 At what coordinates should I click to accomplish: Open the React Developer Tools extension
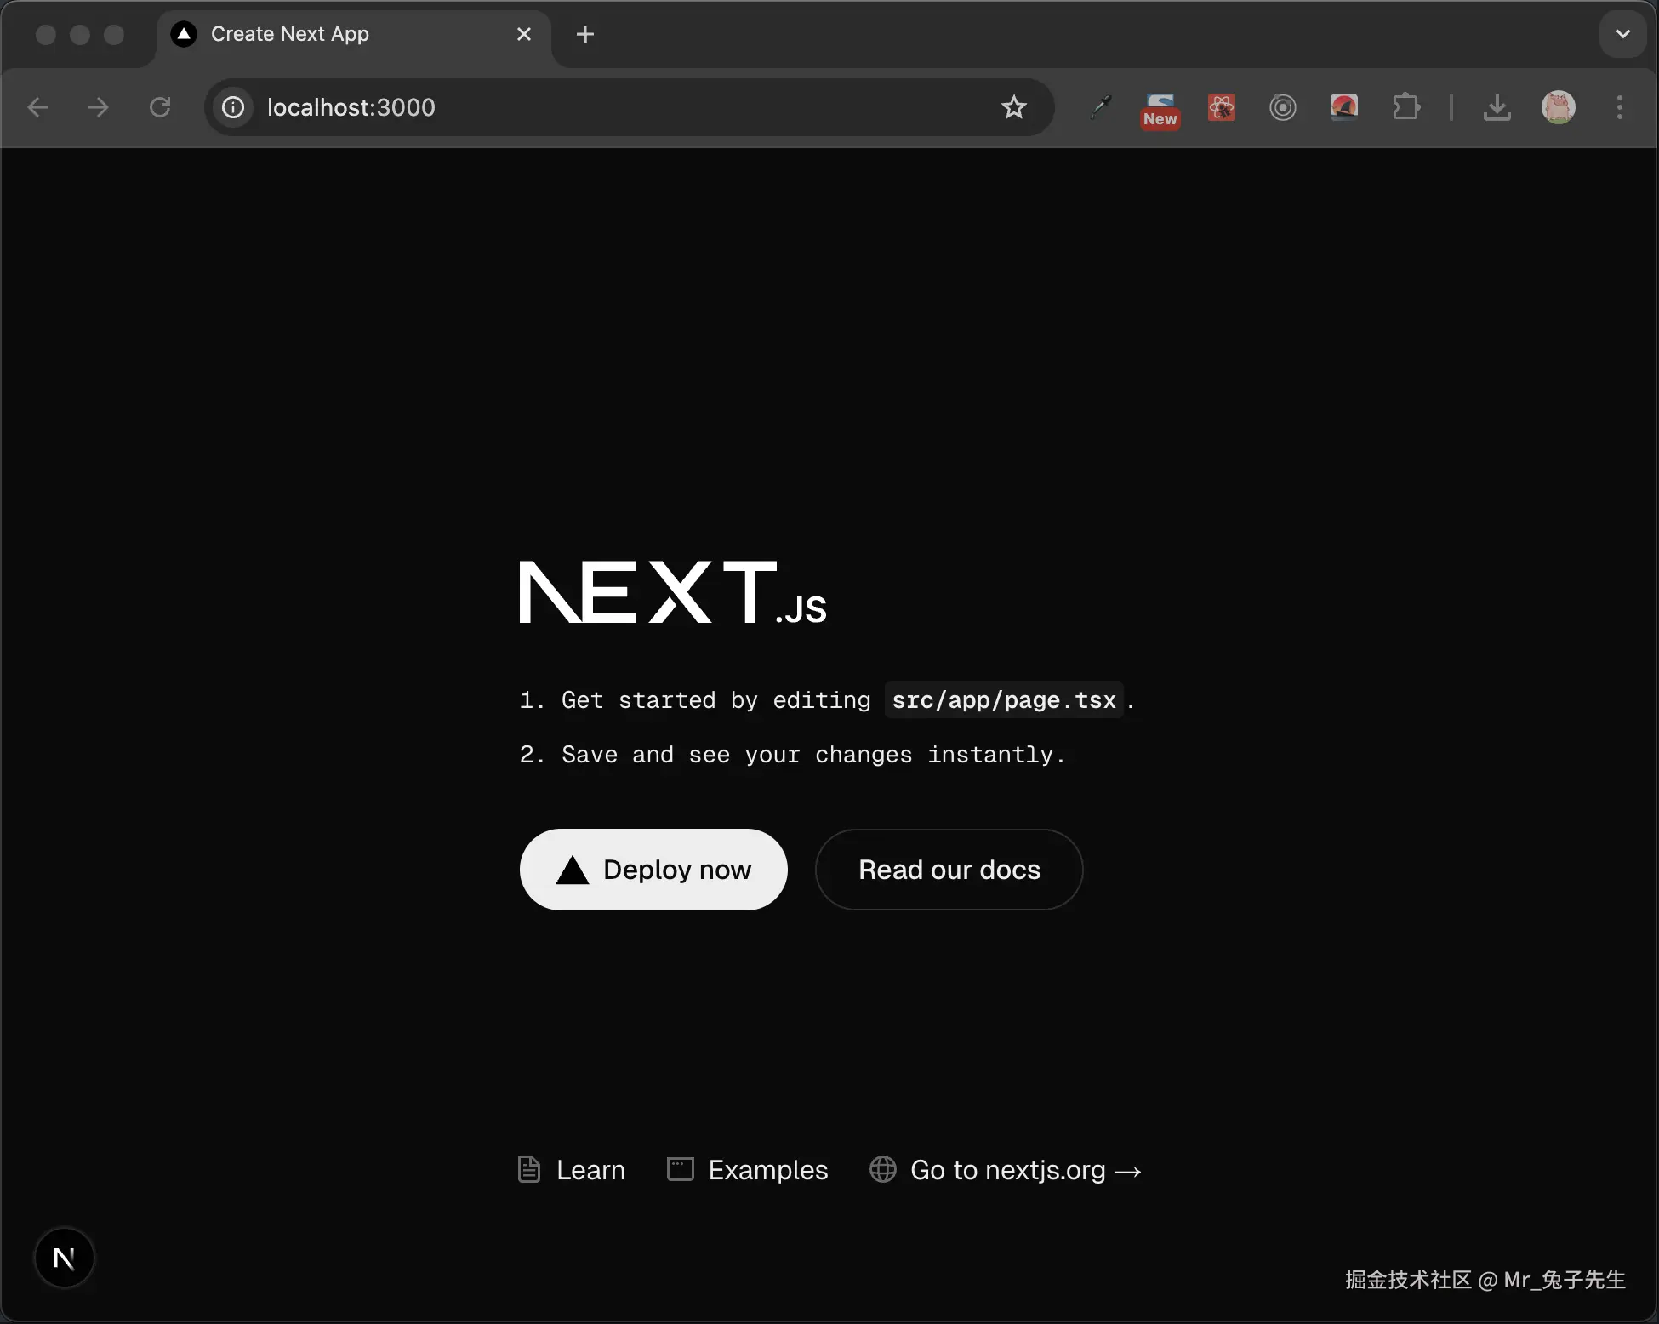1222,108
